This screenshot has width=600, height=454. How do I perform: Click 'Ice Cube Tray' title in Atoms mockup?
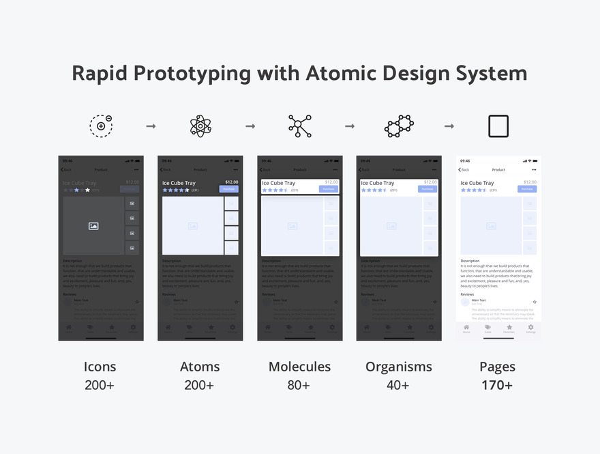click(179, 183)
